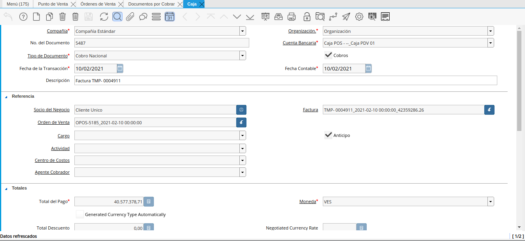Open the Chat bubbles icon
The height and width of the screenshot is (241, 525).
[x=143, y=17]
